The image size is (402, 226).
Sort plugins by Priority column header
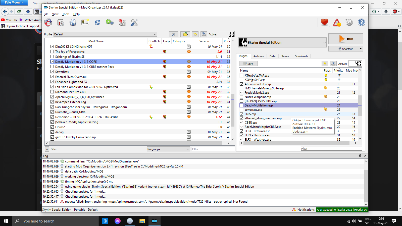tap(338, 70)
